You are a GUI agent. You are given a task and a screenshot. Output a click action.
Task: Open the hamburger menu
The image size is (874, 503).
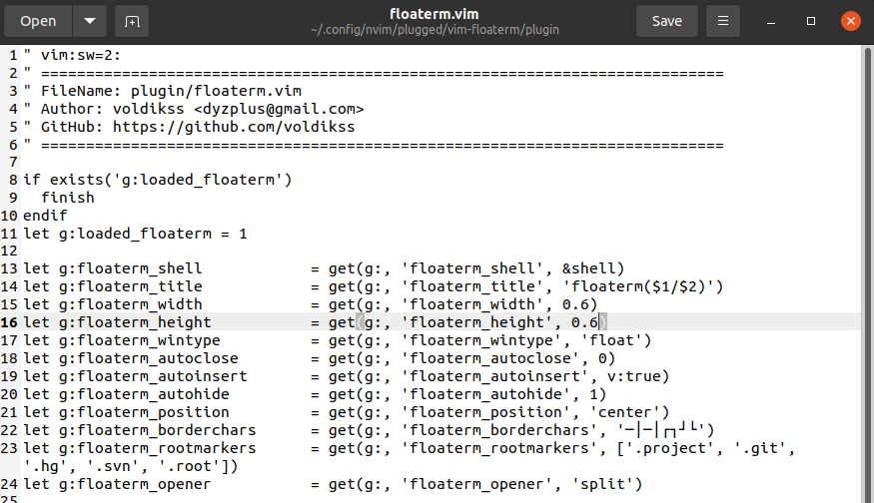click(x=722, y=21)
